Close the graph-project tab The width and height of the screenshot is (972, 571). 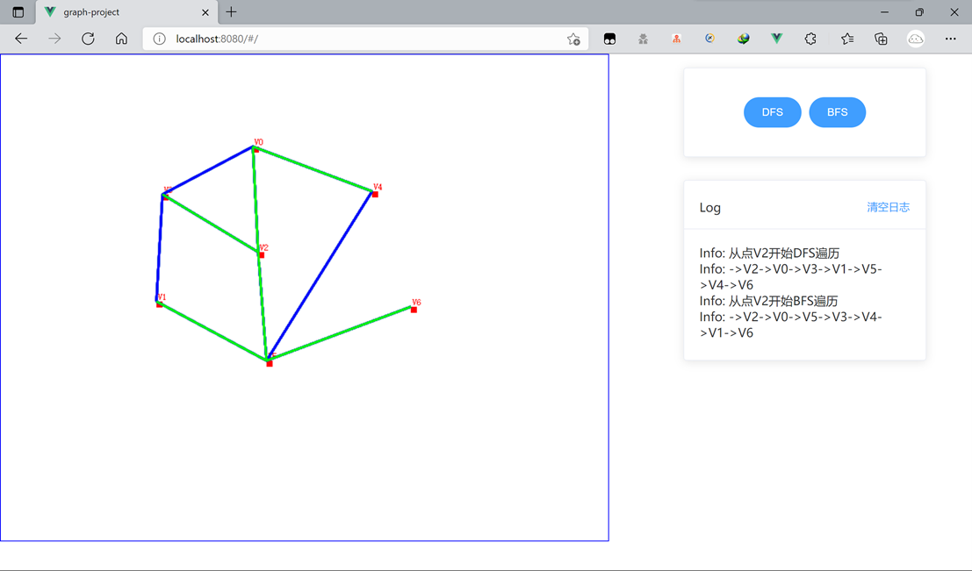pyautogui.click(x=205, y=11)
